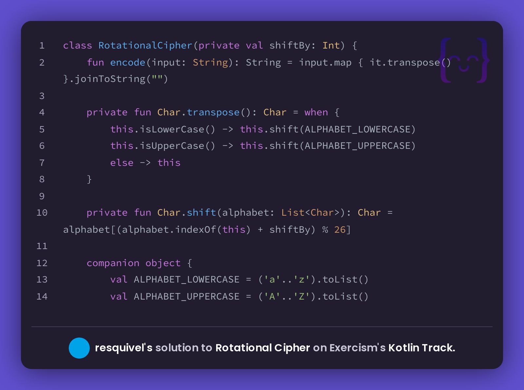Click resquivel's blue avatar circle

click(79, 348)
